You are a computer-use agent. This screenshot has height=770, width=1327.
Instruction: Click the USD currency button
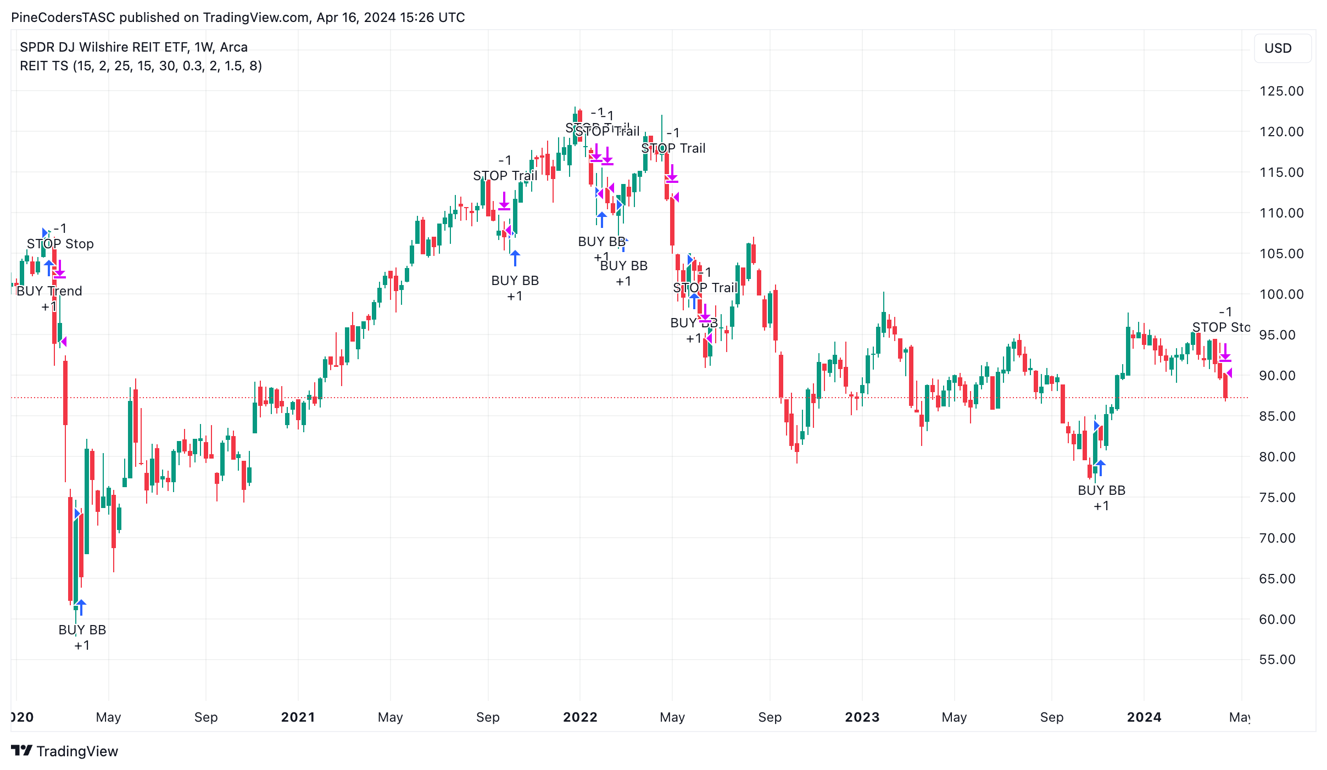pos(1282,48)
